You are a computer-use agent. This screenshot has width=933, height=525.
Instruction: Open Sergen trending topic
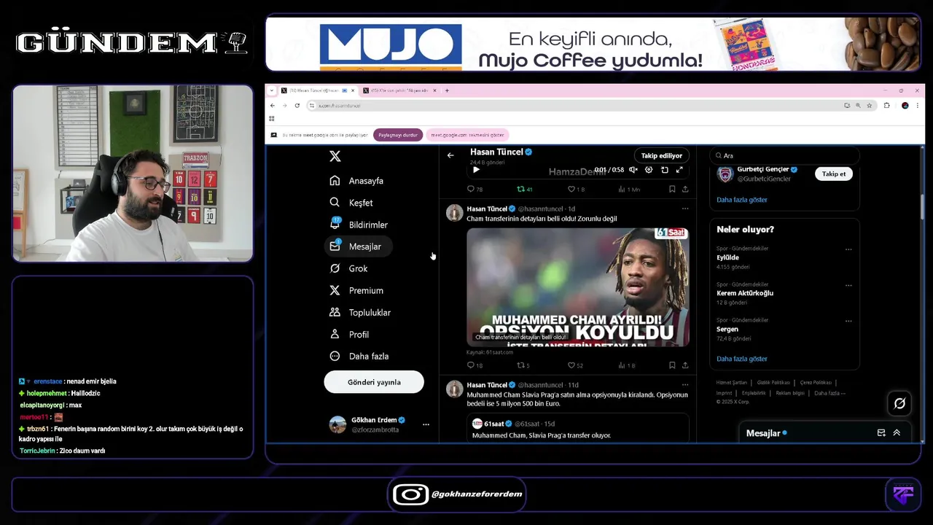tap(727, 329)
